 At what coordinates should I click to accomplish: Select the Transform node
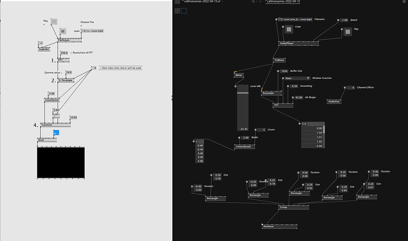point(56,125)
